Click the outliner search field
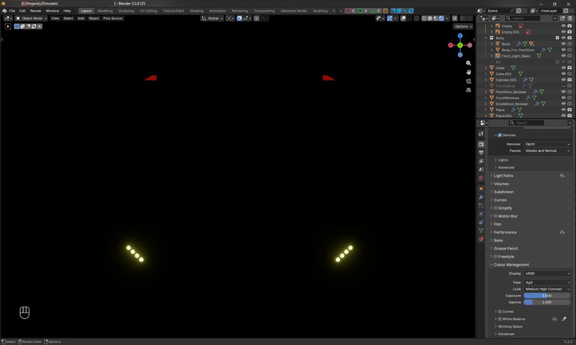Image resolution: width=576 pixels, height=345 pixels. (x=523, y=18)
